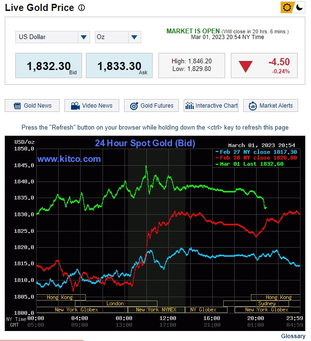Click the -4.50 price change value
This screenshot has width=311, height=341.
click(279, 62)
